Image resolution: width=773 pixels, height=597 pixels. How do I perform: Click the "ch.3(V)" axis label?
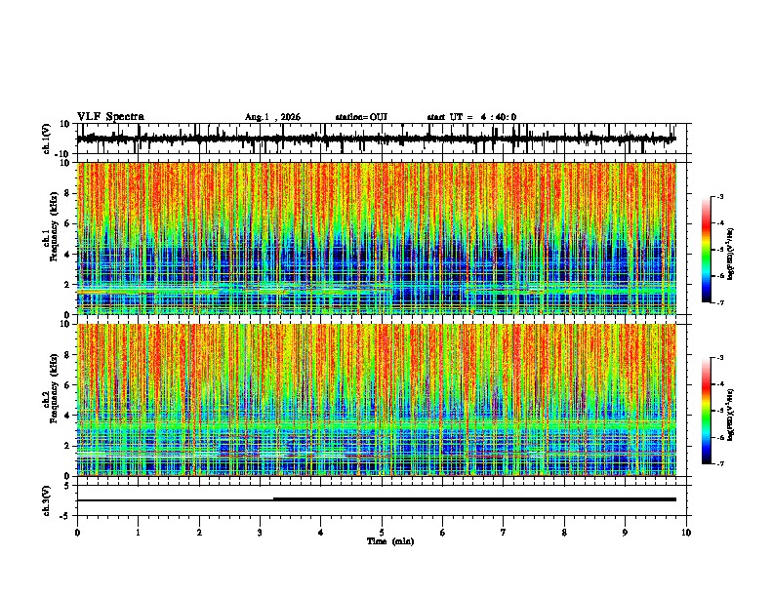click(47, 501)
